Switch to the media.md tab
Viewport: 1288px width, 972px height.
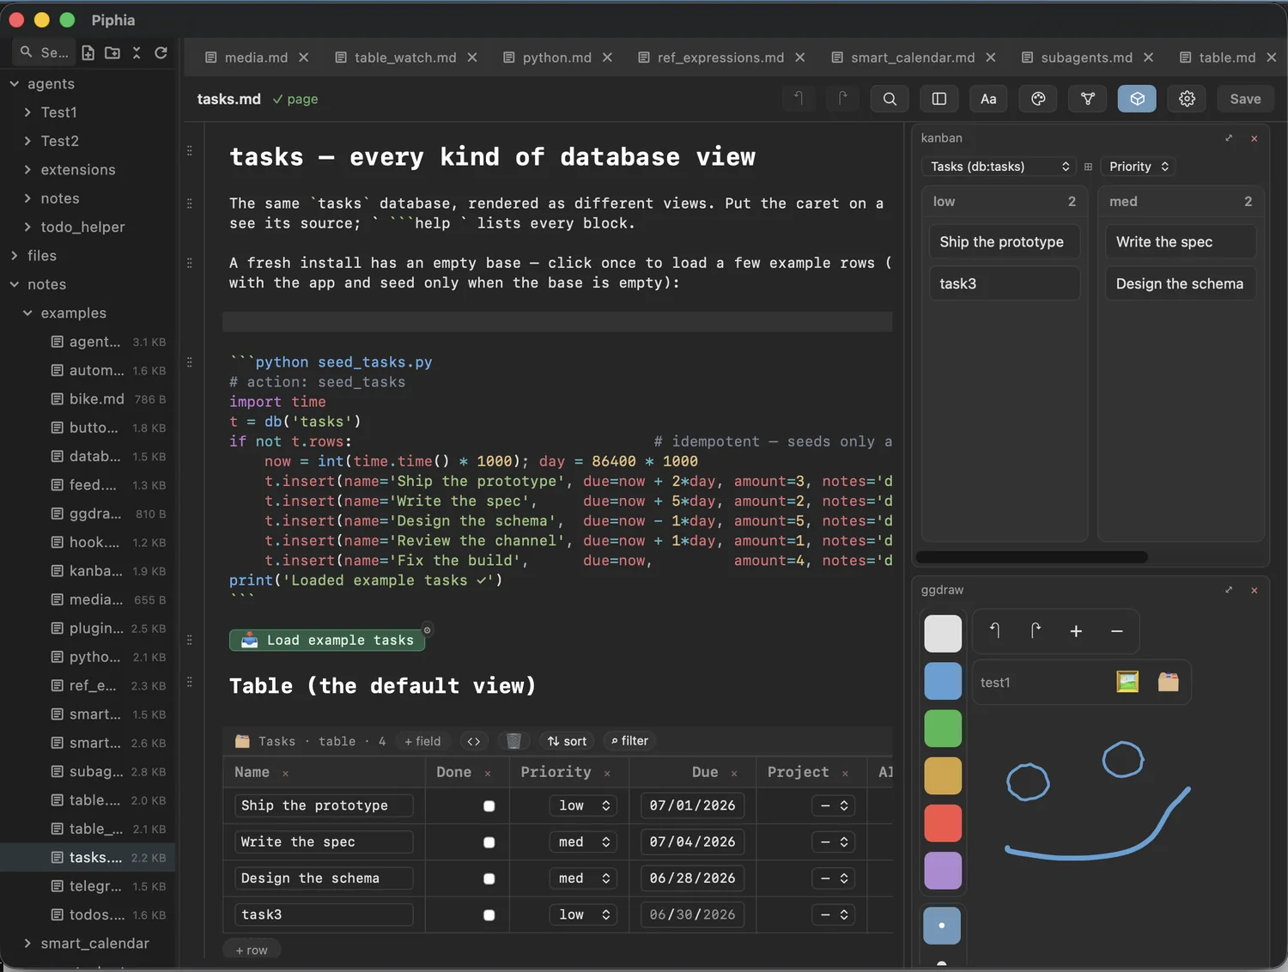[x=256, y=58]
